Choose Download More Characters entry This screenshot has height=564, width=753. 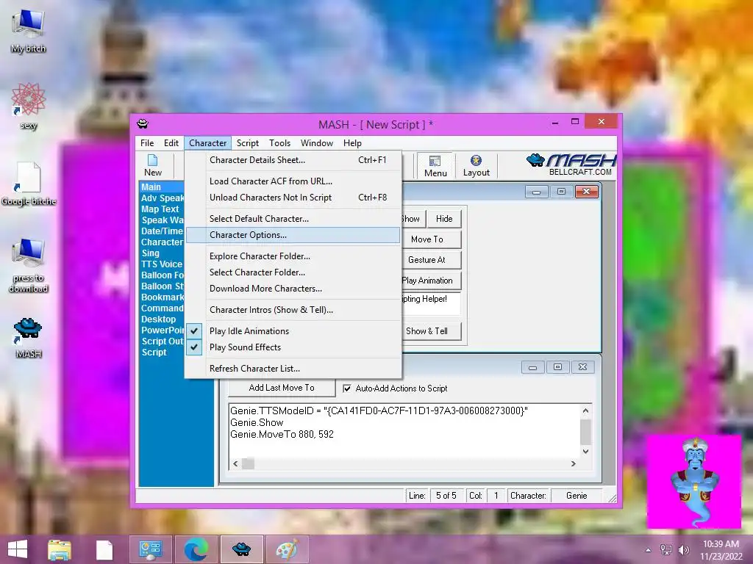point(293,289)
